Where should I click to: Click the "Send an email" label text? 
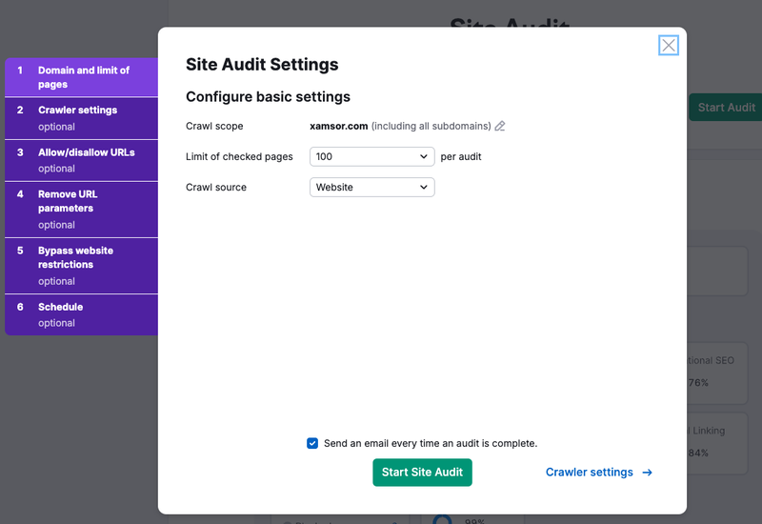pos(431,443)
